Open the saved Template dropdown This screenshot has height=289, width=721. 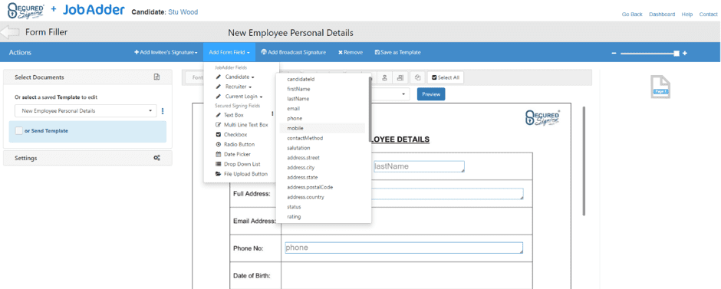(x=86, y=111)
